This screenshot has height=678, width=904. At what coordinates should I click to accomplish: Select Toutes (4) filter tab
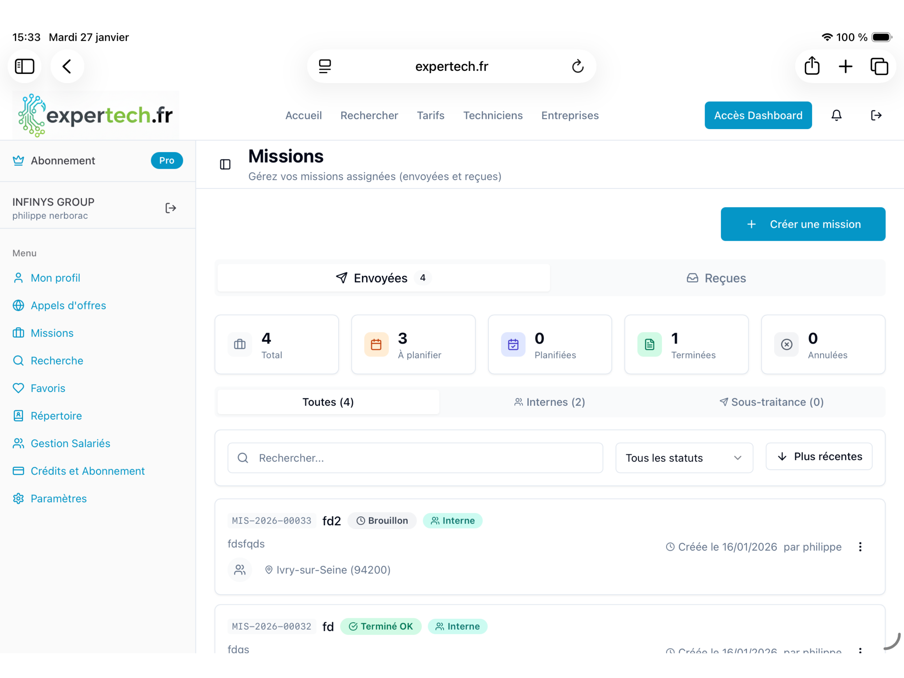328,402
